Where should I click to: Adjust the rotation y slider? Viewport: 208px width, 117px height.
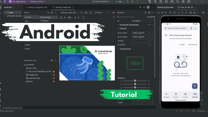click(135, 84)
